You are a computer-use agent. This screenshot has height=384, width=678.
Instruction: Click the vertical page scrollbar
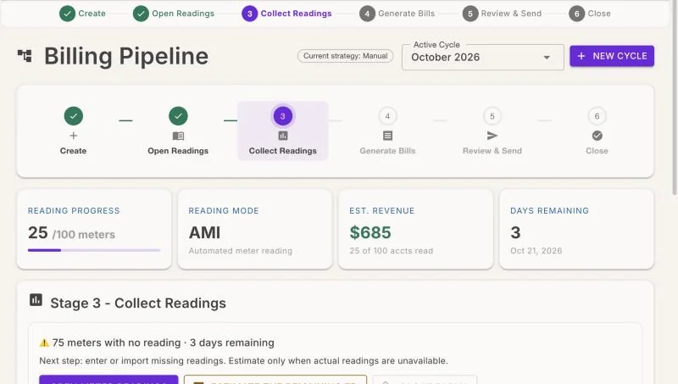tap(675, 97)
